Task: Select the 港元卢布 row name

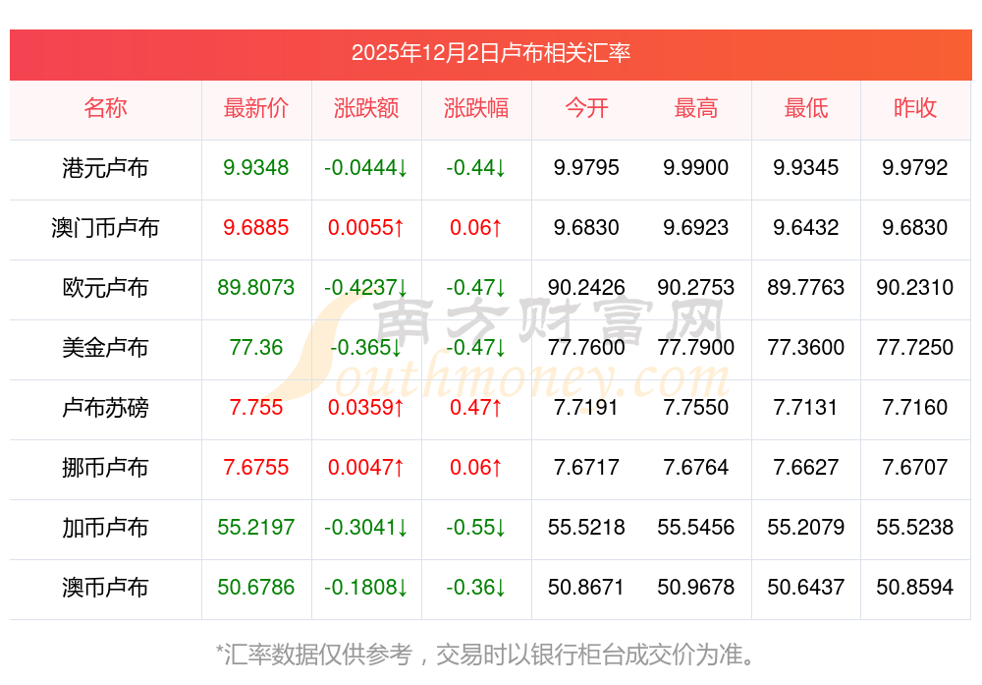Action: tap(105, 168)
